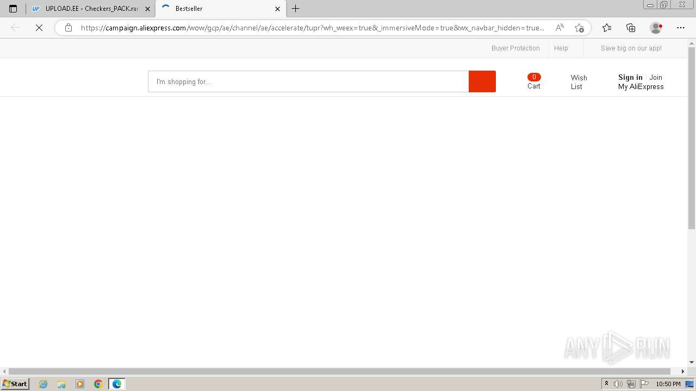Stop loading the page
Screen dimensions: 696x391
click(x=39, y=28)
